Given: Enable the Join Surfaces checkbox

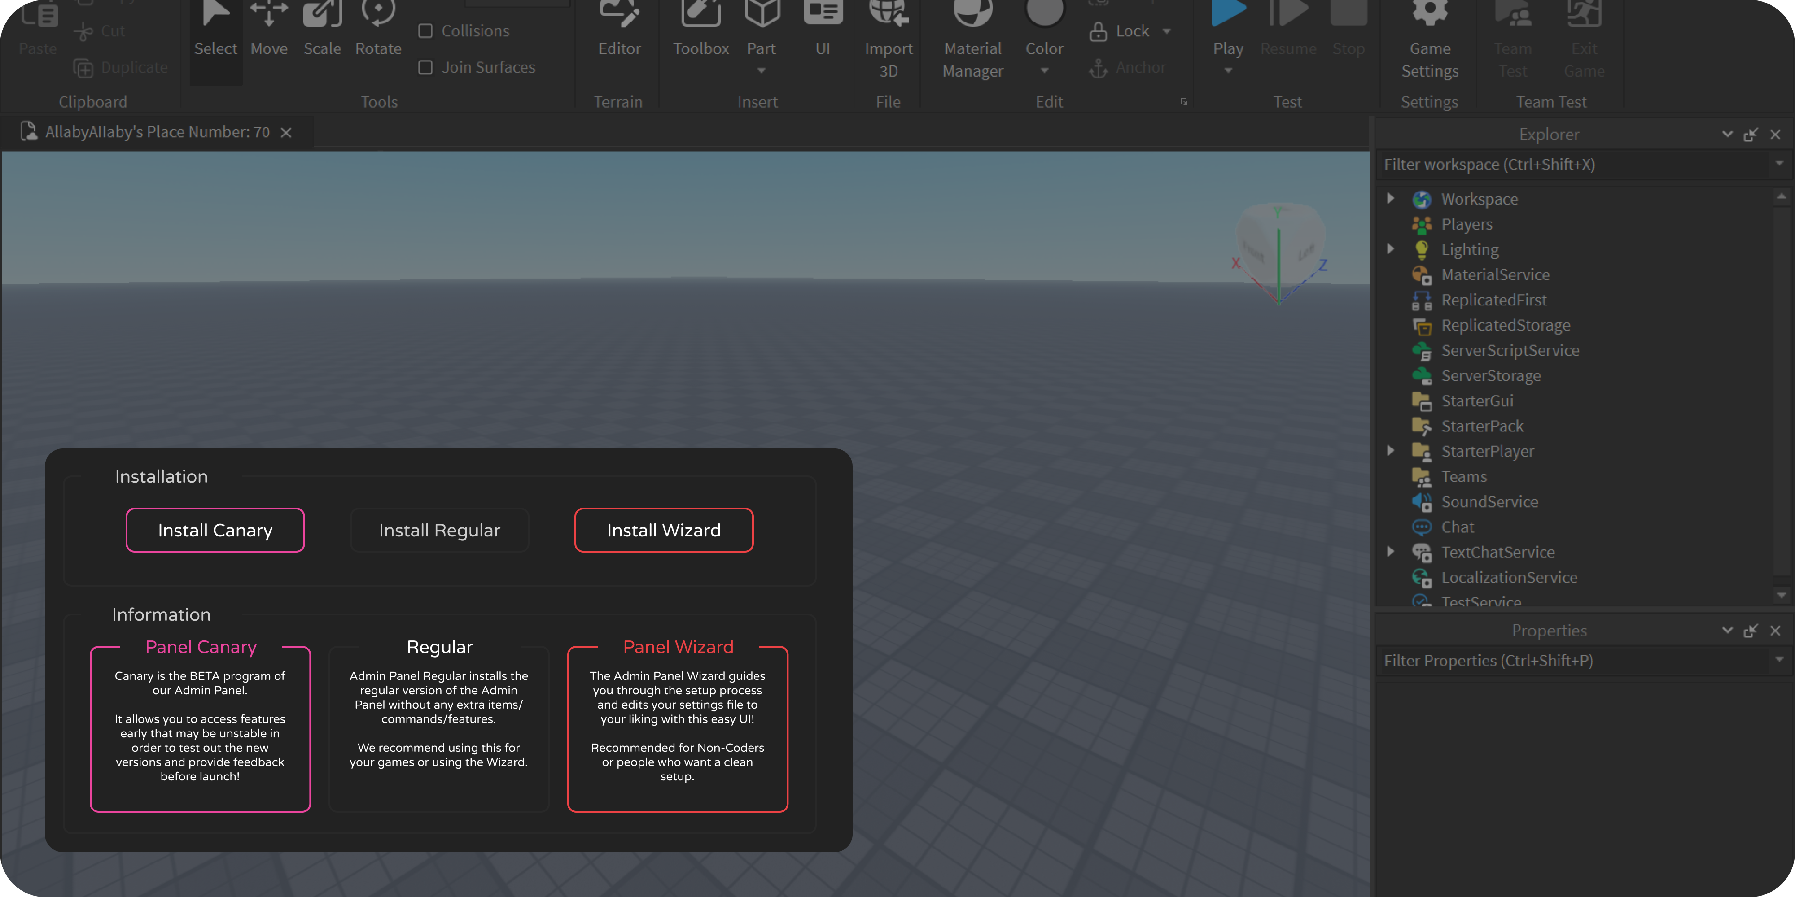Looking at the screenshot, I should coord(425,68).
